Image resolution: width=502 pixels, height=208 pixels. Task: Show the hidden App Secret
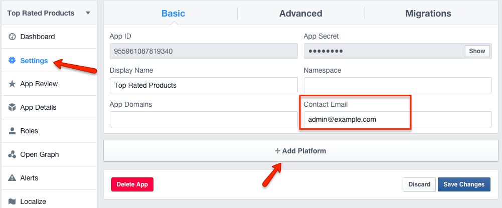coord(477,51)
